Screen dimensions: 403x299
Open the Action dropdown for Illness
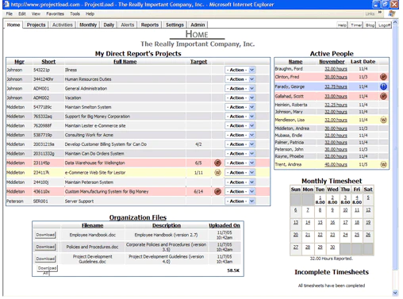[240, 70]
